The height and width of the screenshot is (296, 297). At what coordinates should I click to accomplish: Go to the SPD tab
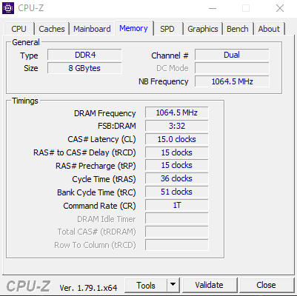point(167,29)
